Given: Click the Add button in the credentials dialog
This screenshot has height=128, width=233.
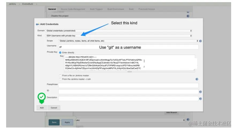Looking at the screenshot, I should coord(42,108).
